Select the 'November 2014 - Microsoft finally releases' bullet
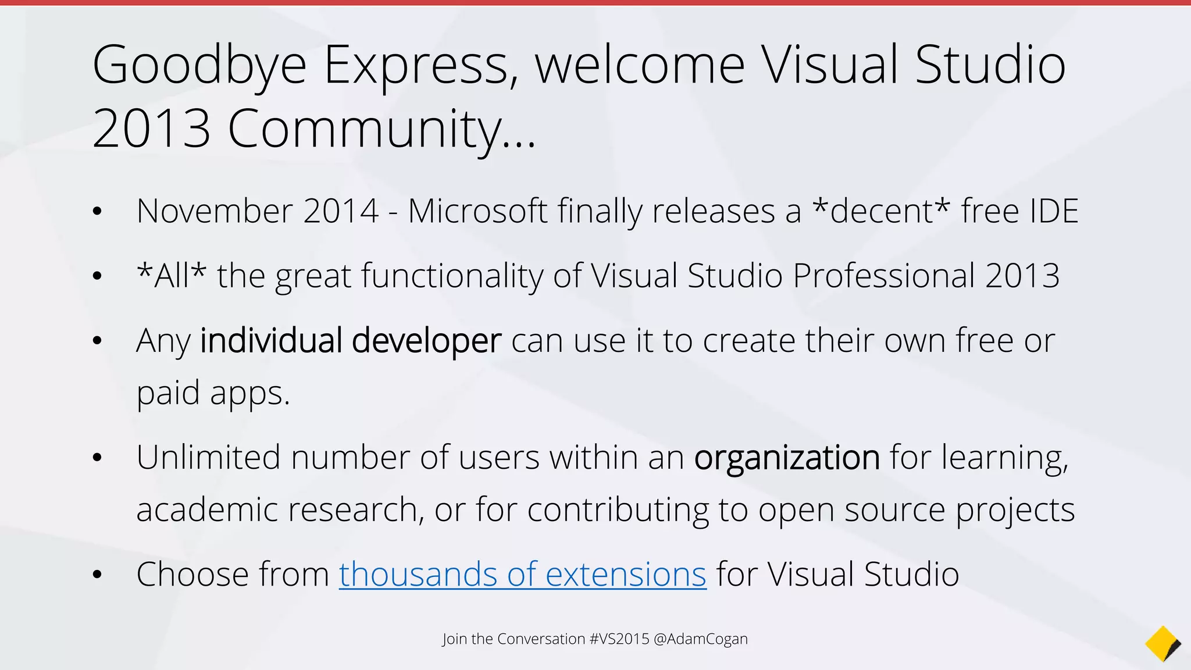 pos(607,211)
